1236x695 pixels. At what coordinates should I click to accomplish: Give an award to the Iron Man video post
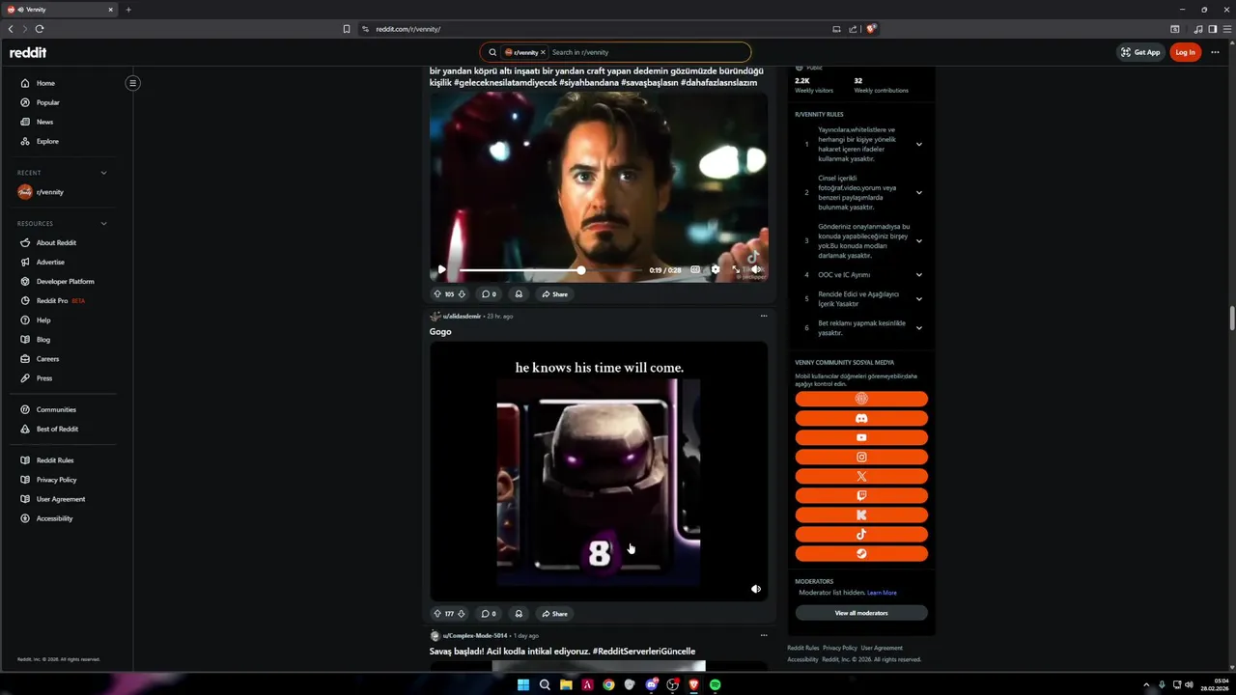[x=519, y=293]
